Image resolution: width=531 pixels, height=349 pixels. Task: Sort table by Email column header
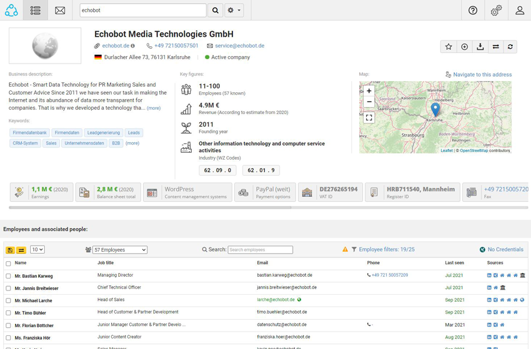pyautogui.click(x=262, y=263)
